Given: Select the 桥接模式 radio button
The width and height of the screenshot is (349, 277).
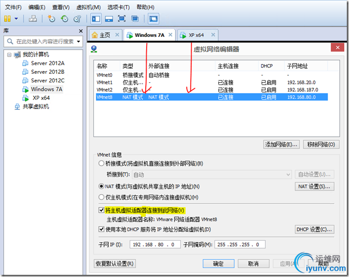Looking at the screenshot, I should click(101, 164).
